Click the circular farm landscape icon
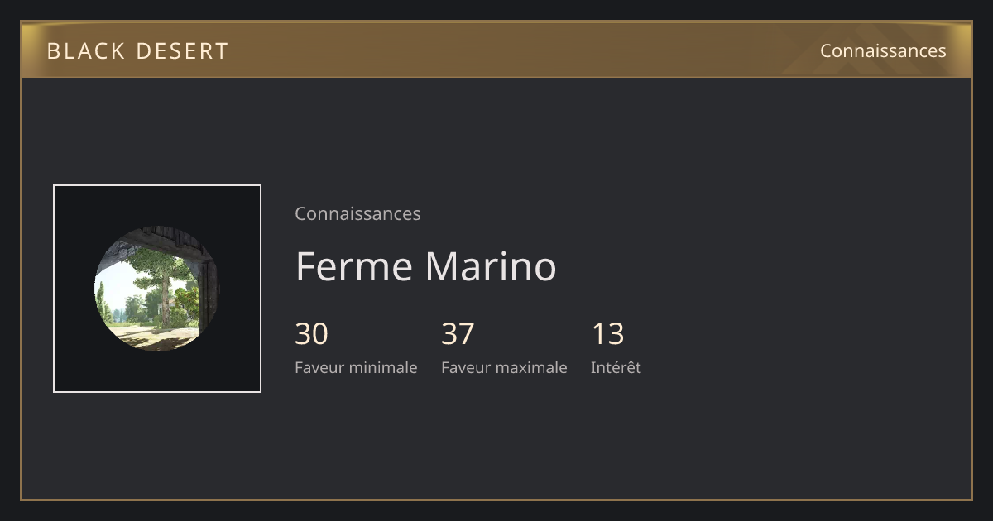 [157, 289]
